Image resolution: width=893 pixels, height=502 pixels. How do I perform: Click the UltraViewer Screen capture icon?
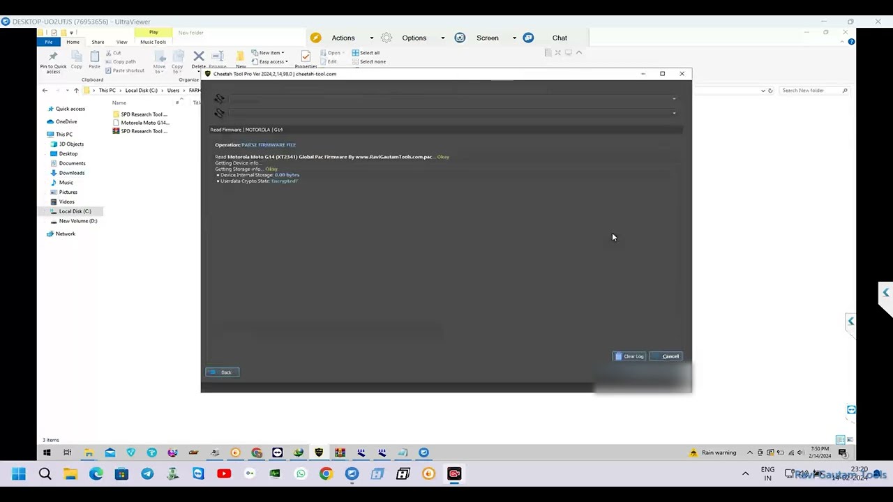[460, 38]
